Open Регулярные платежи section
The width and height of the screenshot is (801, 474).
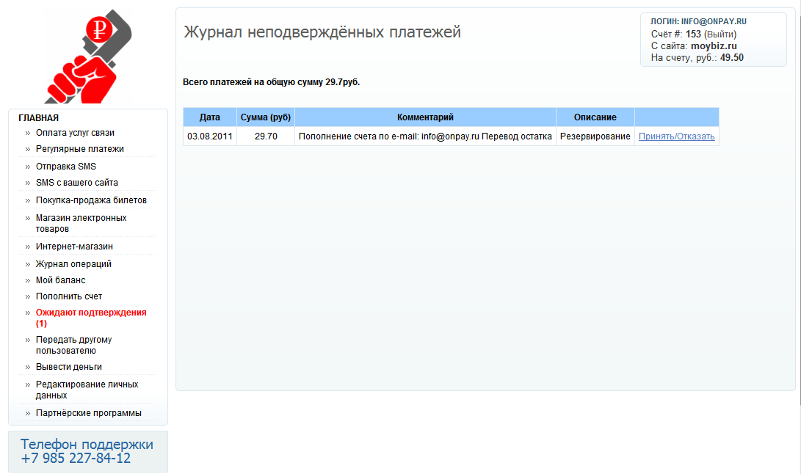click(79, 149)
